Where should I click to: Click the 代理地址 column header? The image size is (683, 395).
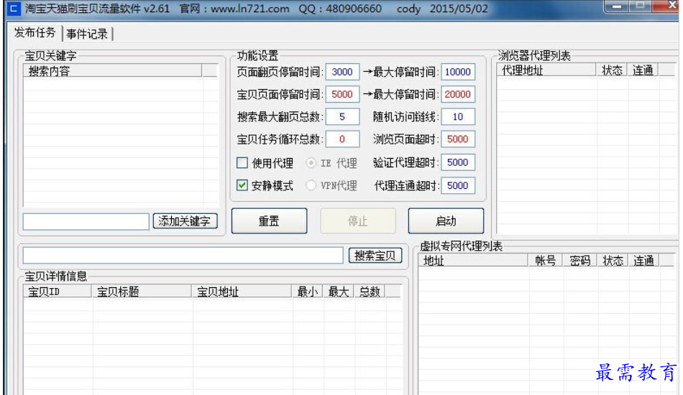[546, 70]
